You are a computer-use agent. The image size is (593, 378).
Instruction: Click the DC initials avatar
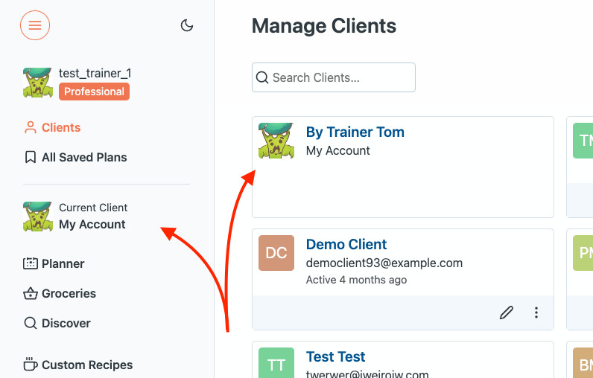click(276, 253)
